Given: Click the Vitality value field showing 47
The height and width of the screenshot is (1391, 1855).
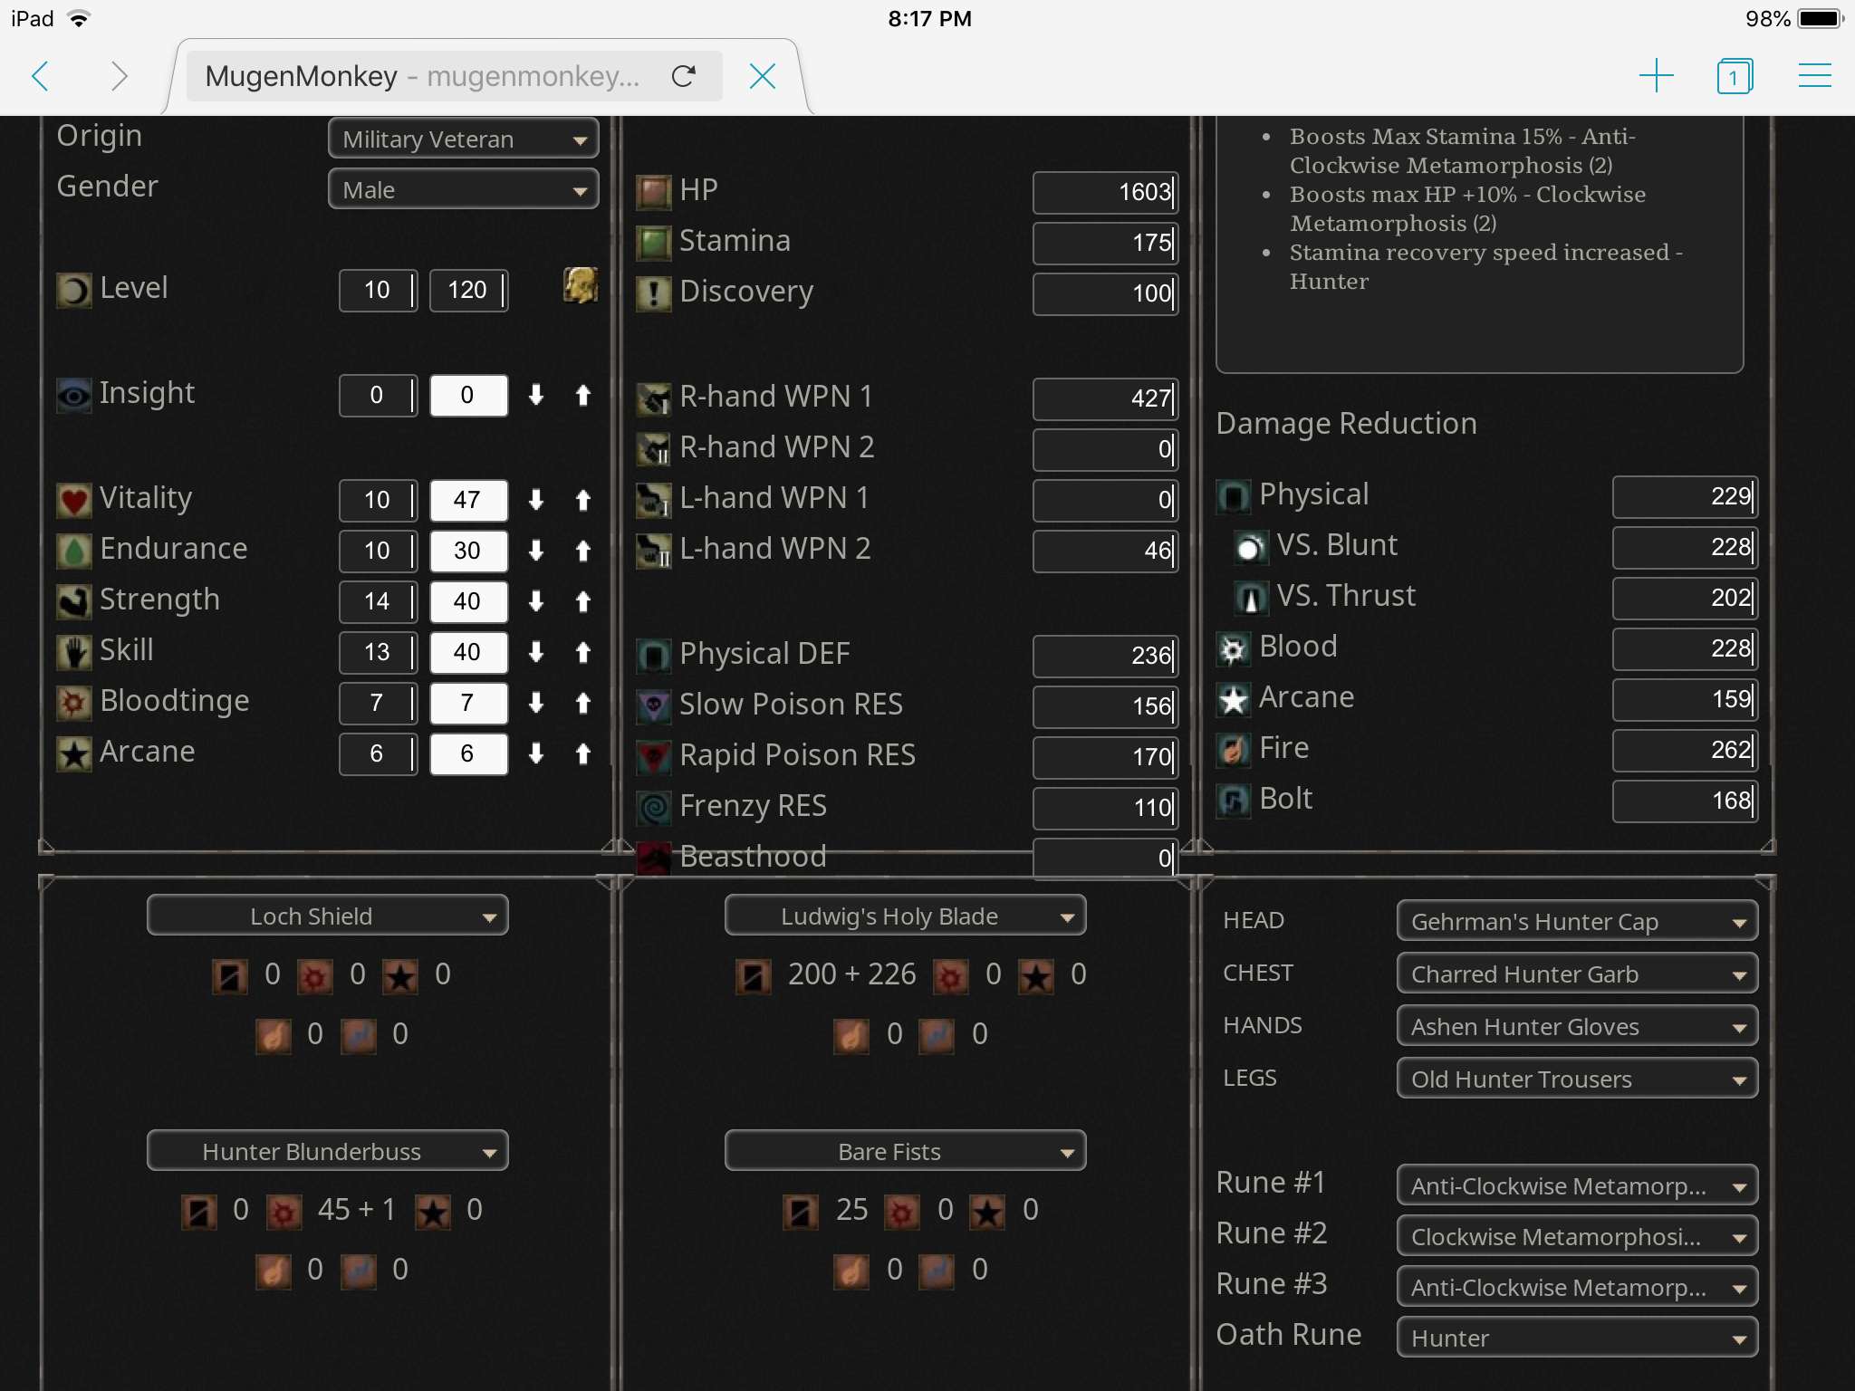Looking at the screenshot, I should click(x=467, y=500).
